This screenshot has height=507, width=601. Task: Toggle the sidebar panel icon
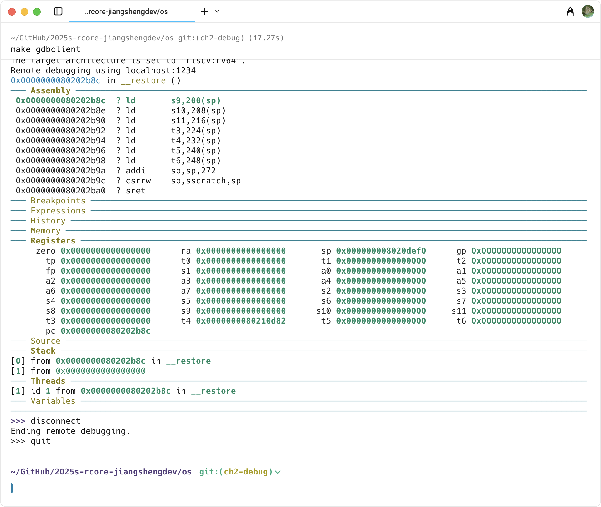coord(58,12)
